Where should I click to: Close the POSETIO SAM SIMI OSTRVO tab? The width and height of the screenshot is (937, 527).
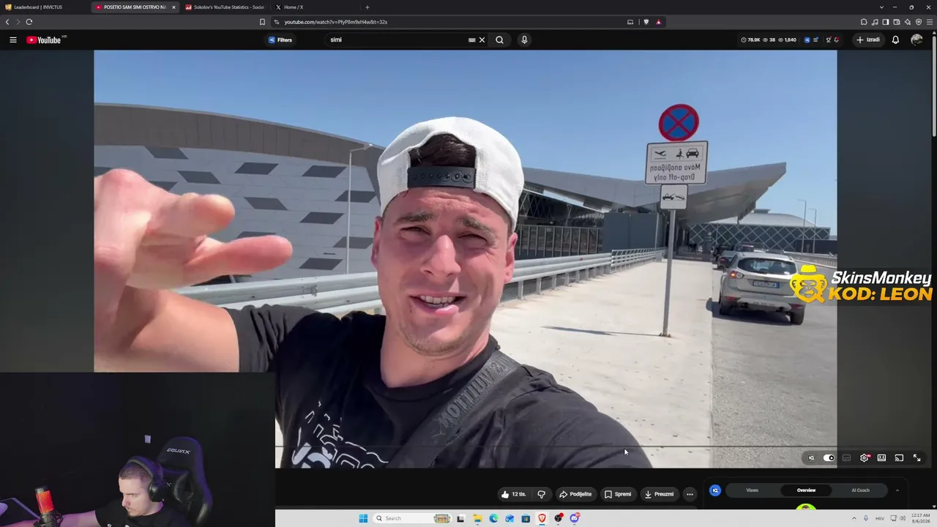173,7
